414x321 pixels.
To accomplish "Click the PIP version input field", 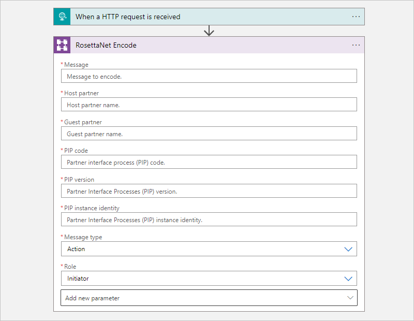I will pyautogui.click(x=209, y=191).
